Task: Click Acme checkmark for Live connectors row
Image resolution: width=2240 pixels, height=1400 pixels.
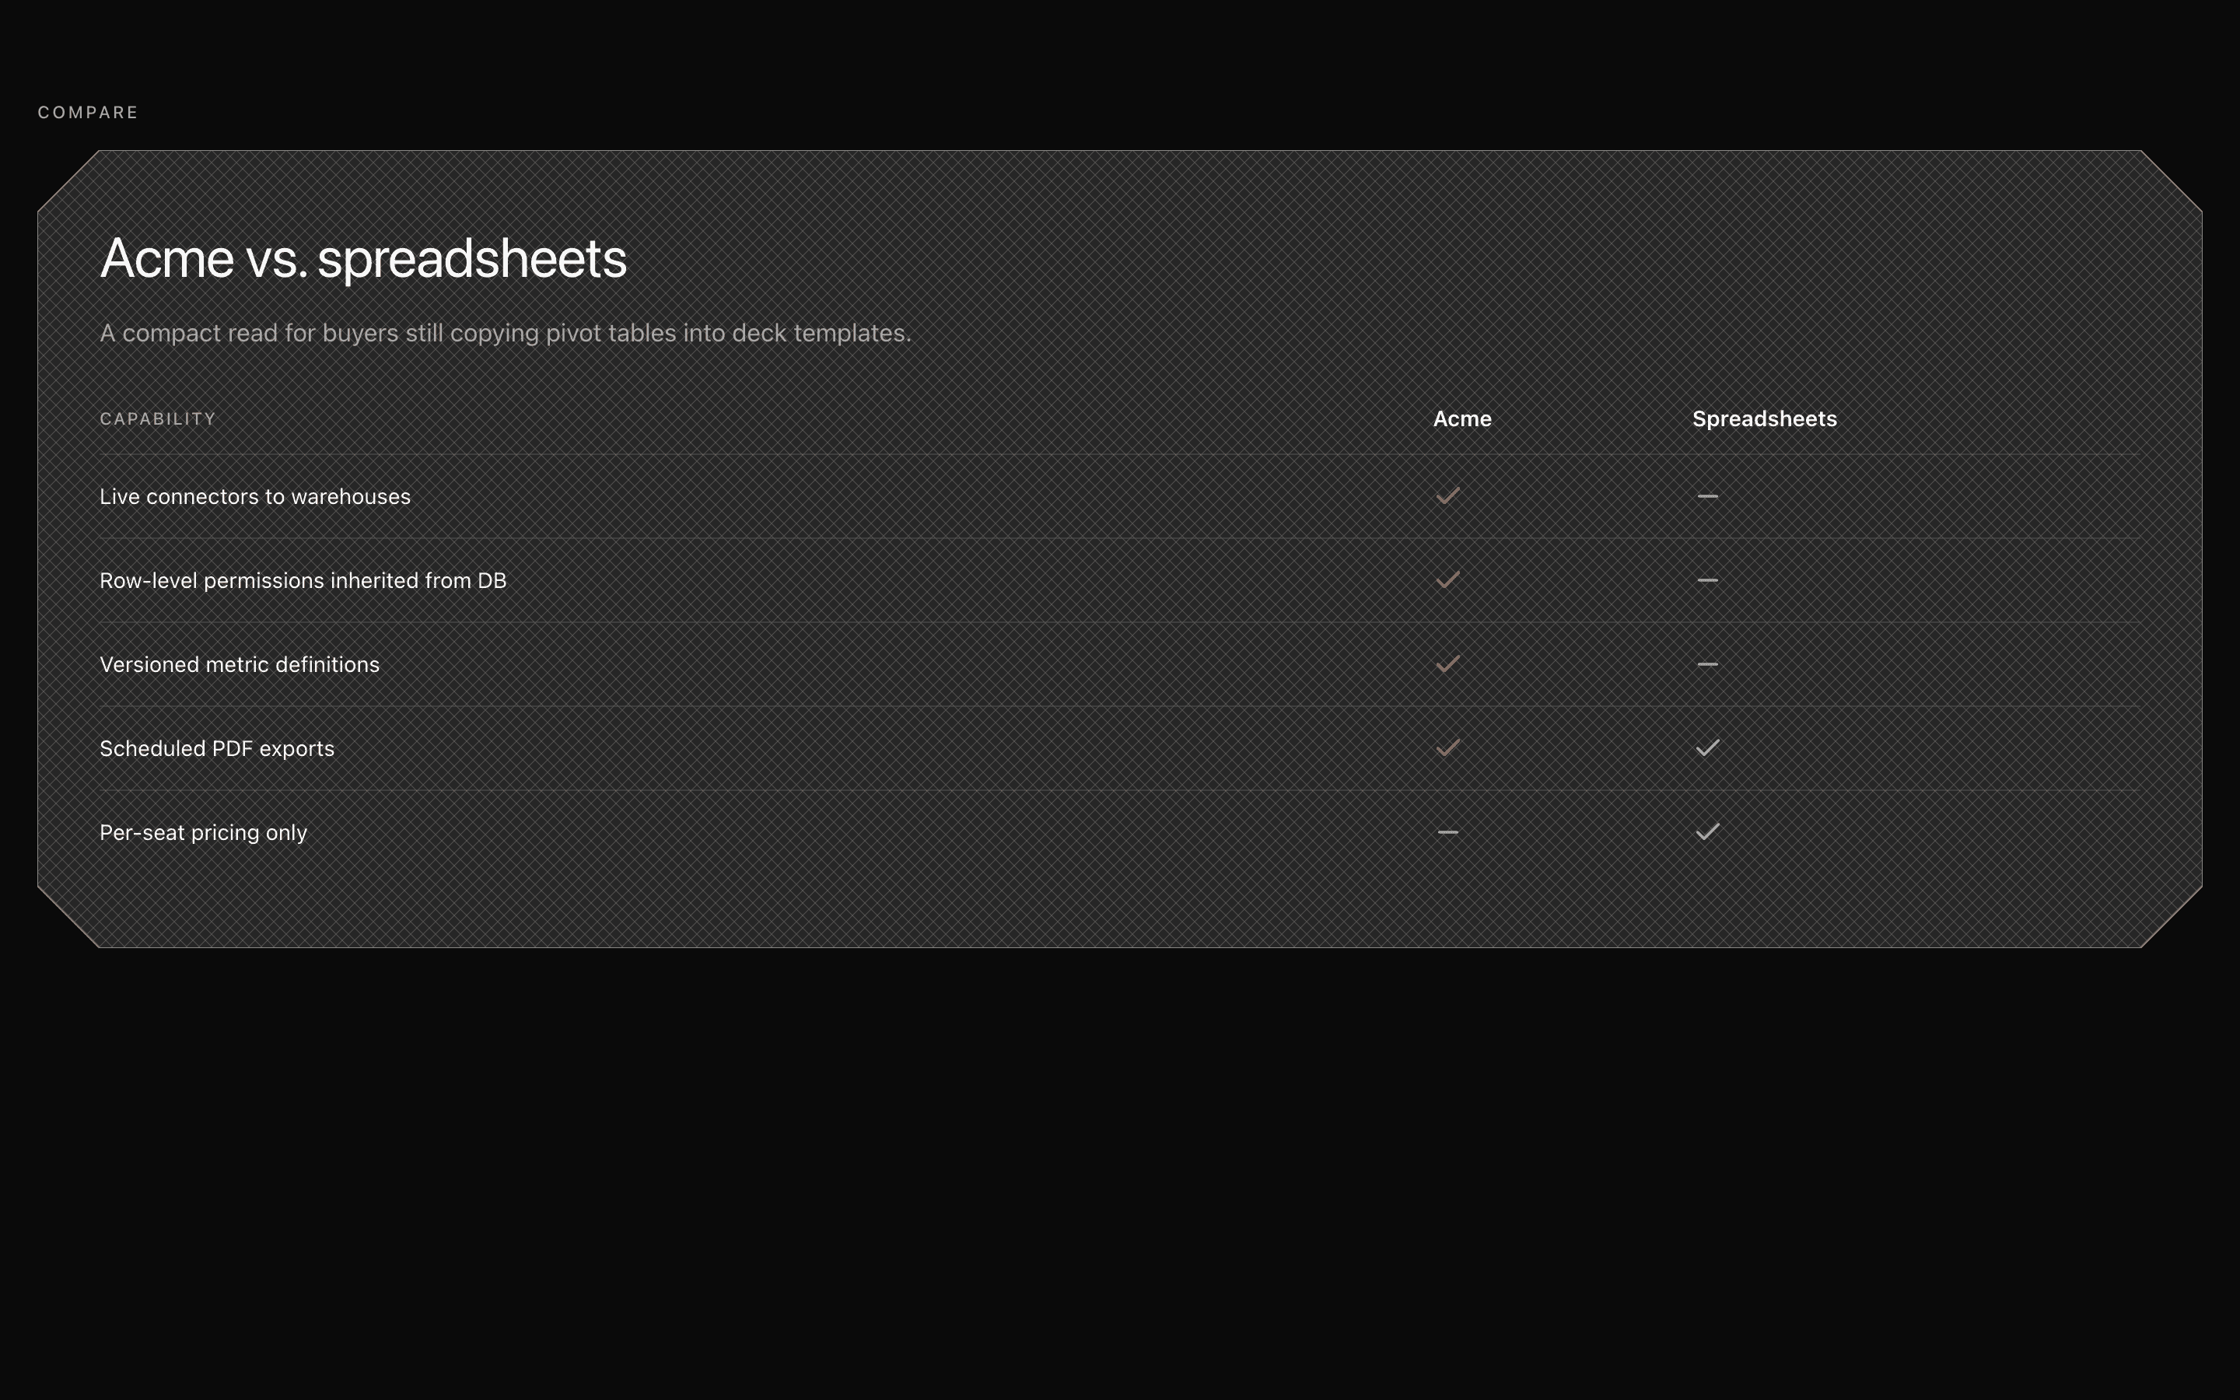Action: 1447,496
